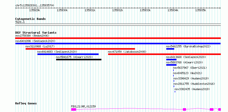Select the red nsv3110968 variant bar

tap(80, 49)
